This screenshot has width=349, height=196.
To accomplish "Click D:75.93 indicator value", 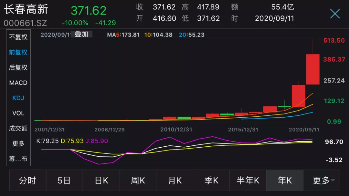I will coord(72,141).
